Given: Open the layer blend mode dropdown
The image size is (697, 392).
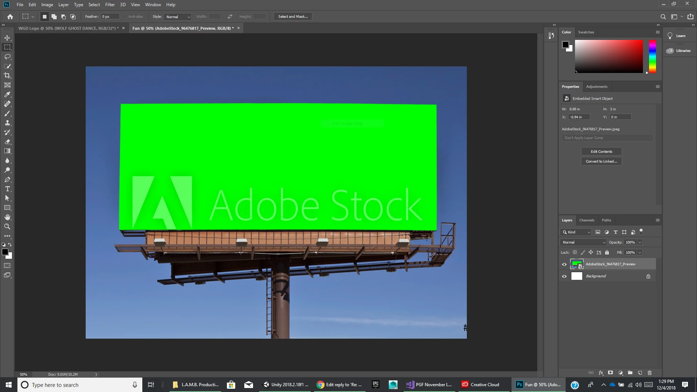Looking at the screenshot, I should 583,242.
